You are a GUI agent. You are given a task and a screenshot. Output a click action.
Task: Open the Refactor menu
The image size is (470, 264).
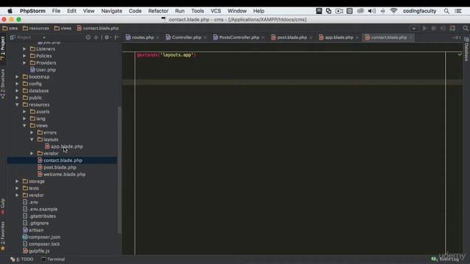pos(159,11)
